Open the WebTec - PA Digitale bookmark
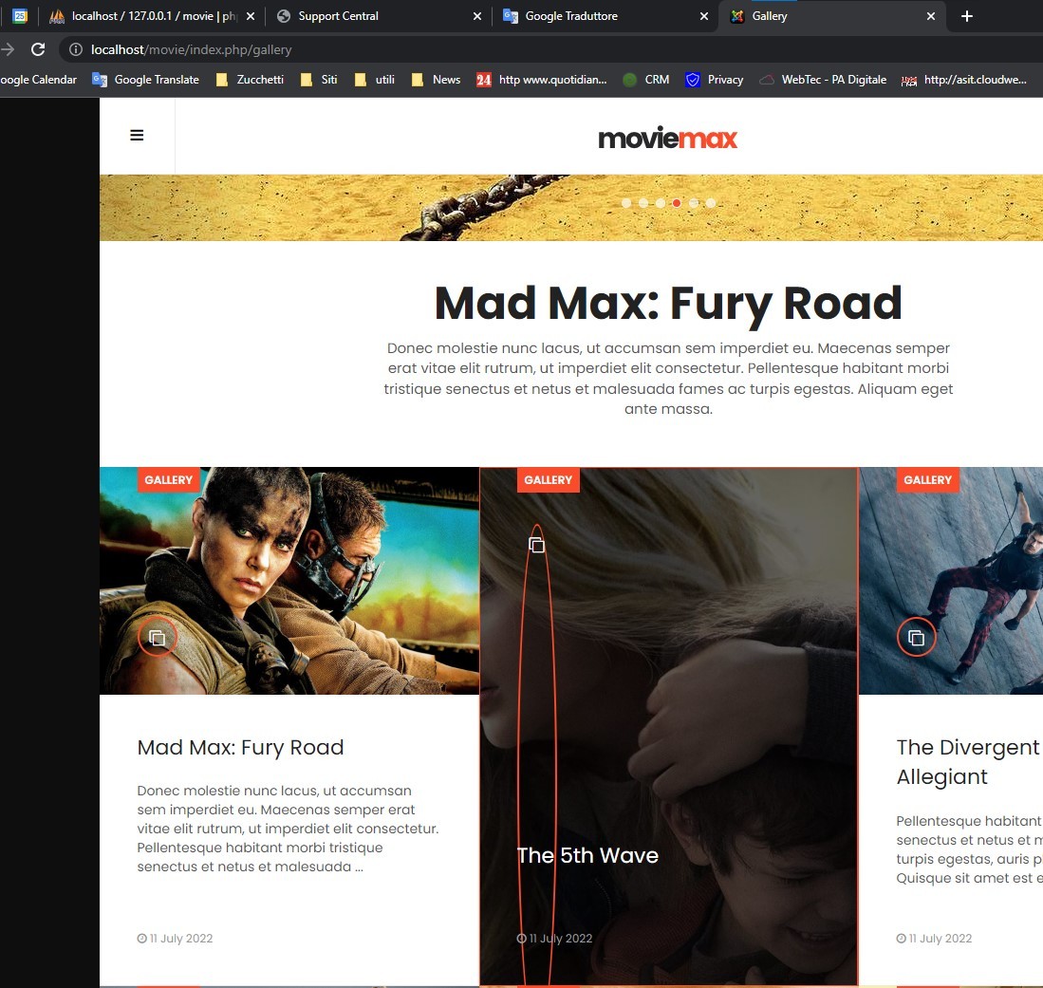 tap(823, 80)
